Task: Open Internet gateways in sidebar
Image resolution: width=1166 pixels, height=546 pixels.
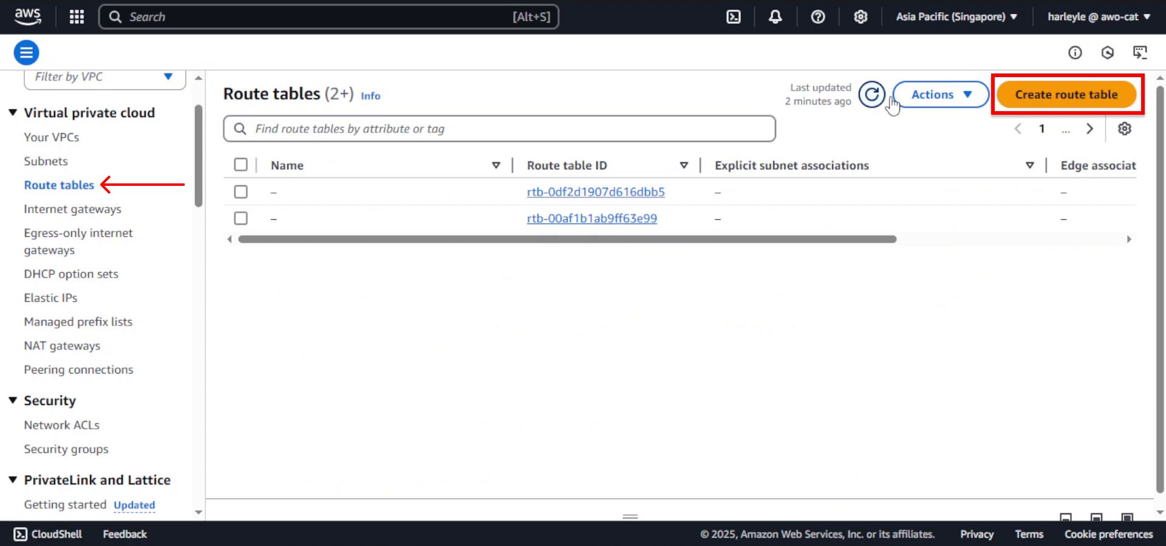Action: pos(72,209)
